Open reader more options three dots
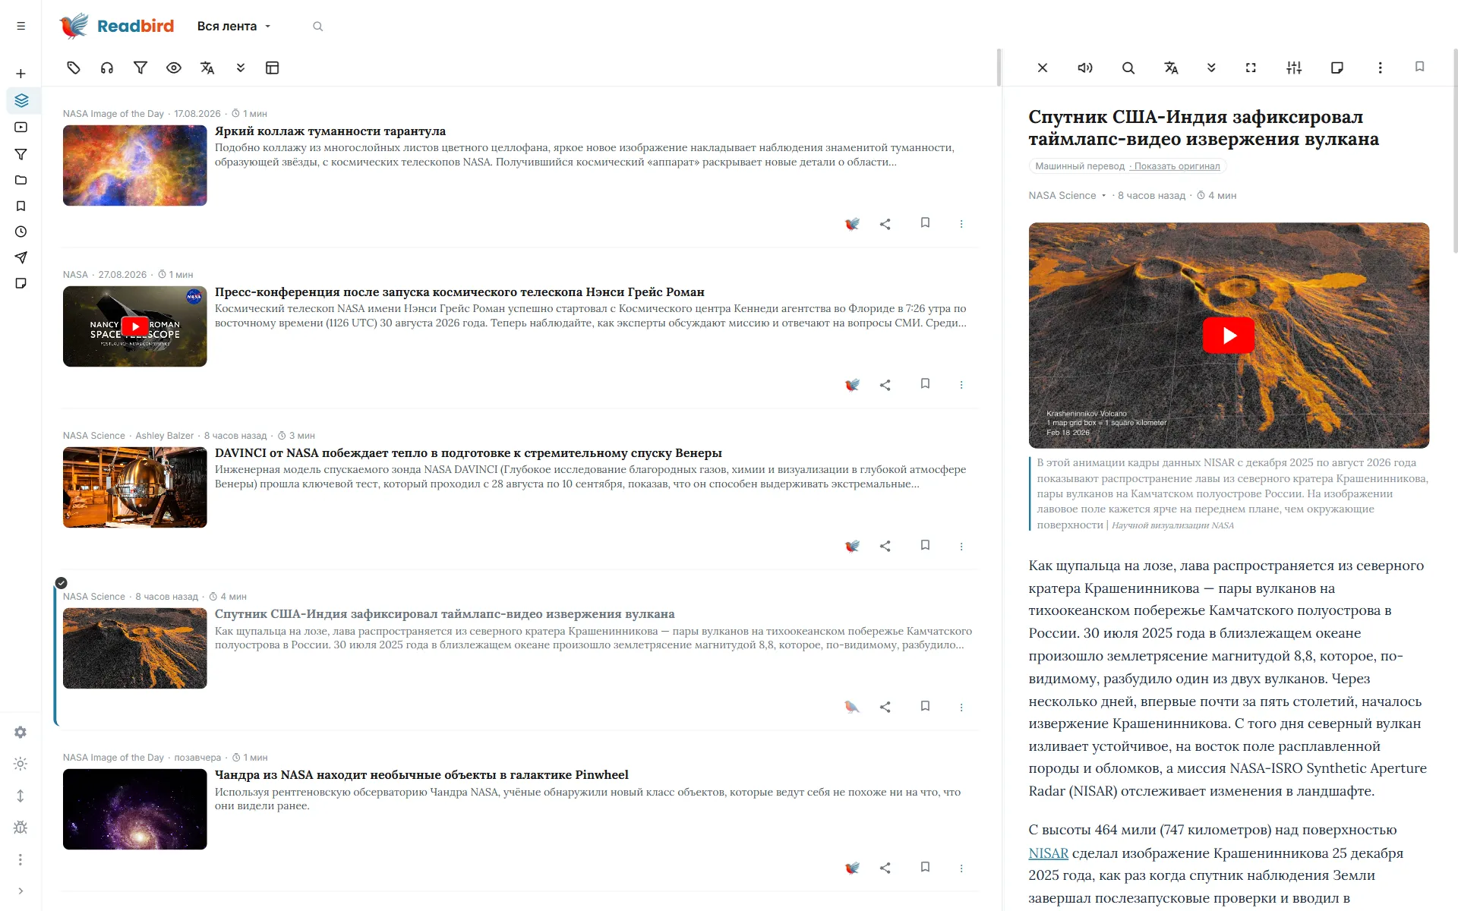Viewport: 1458px width, 911px height. (1380, 68)
